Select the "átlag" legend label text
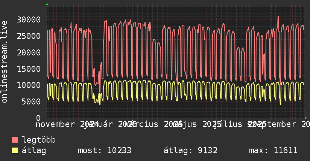 (x=34, y=151)
